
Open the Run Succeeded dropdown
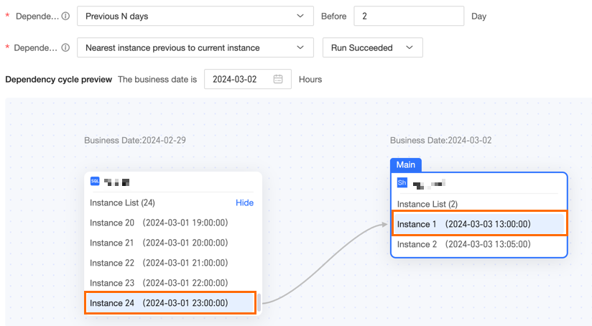(373, 47)
